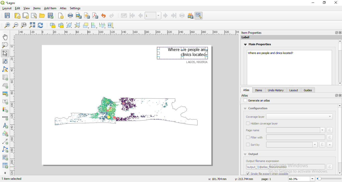Screen dimensions: 342x182
Task: Toggle Filter with checkbox
Action: coord(248,137)
